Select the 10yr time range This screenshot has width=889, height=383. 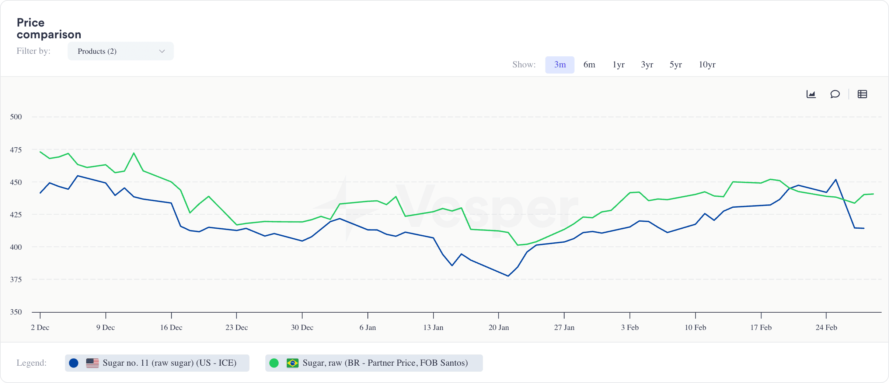[707, 65]
